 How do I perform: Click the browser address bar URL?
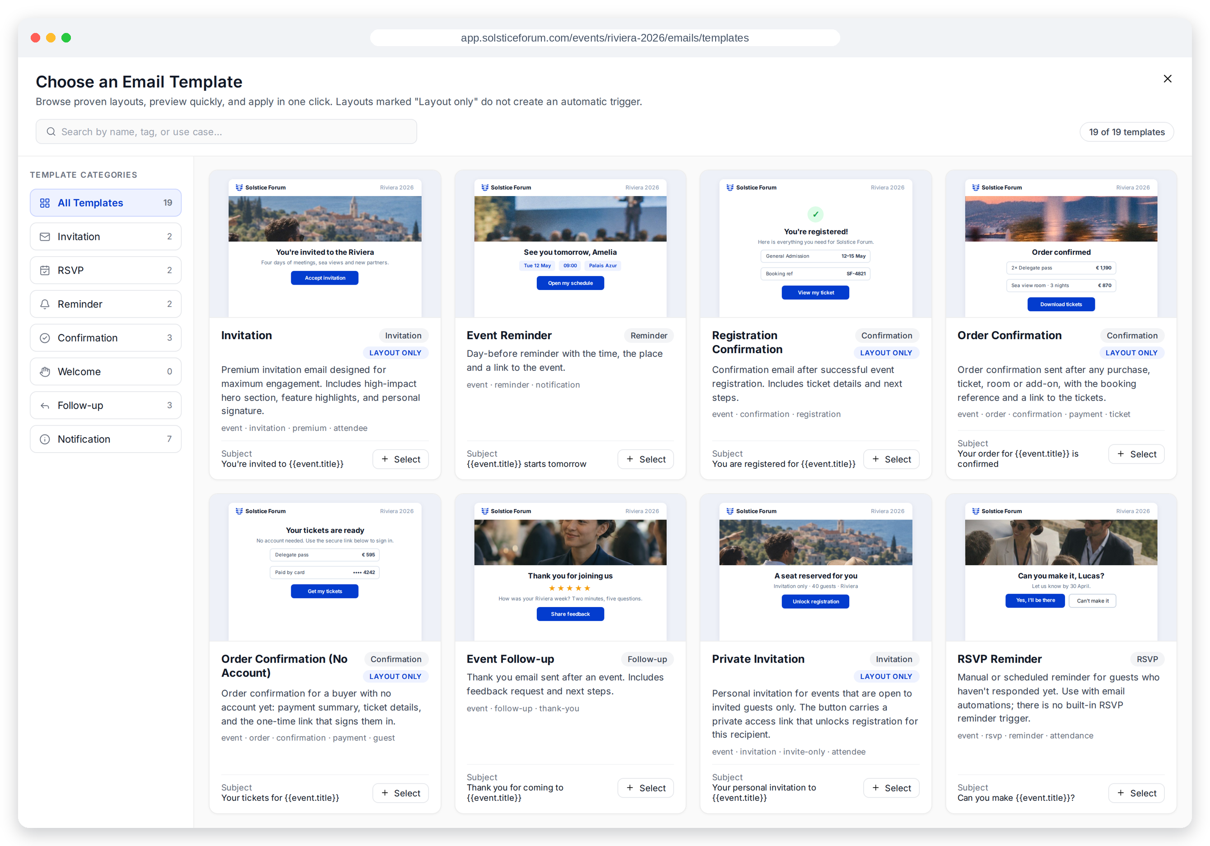[x=605, y=38]
